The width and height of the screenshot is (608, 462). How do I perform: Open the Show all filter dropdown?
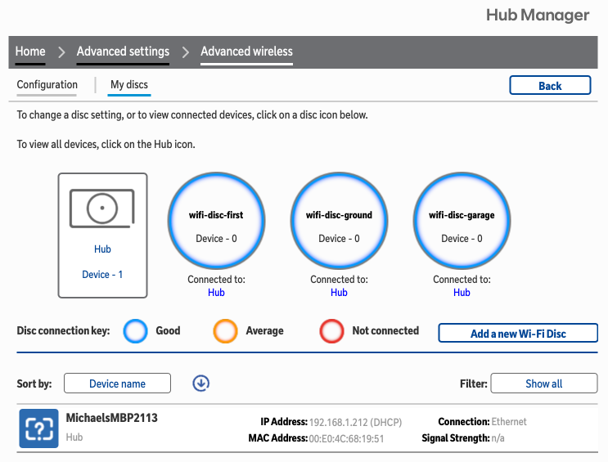pyautogui.click(x=543, y=384)
